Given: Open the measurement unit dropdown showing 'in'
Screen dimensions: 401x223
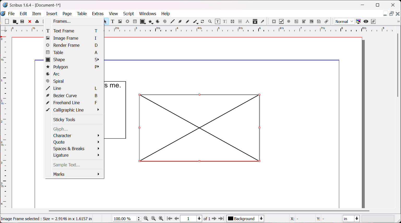Looking at the screenshot, I should tap(351, 219).
